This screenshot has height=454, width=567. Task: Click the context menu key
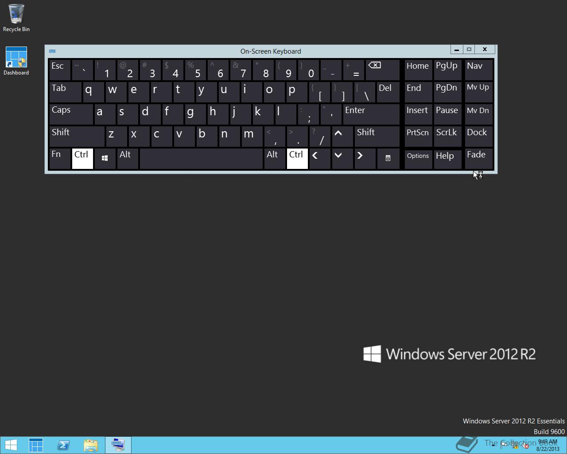coord(388,158)
